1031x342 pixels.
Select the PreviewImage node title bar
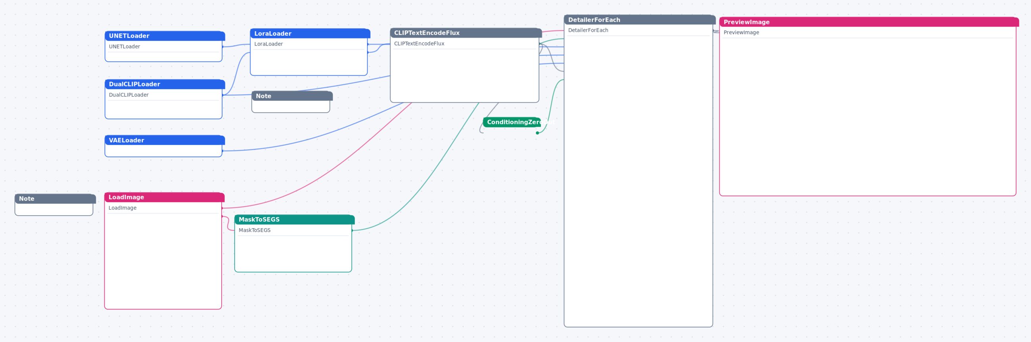[x=868, y=22]
